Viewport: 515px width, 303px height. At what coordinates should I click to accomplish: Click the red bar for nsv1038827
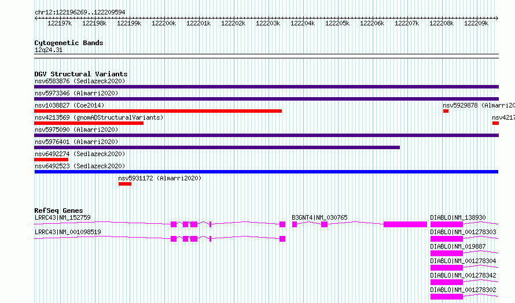[x=158, y=111]
